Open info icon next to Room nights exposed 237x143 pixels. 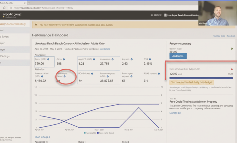[x=131, y=76]
